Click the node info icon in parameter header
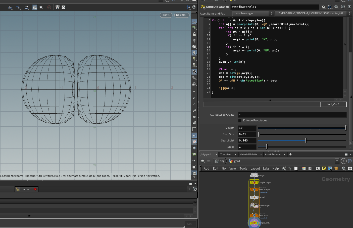 coord(343,7)
